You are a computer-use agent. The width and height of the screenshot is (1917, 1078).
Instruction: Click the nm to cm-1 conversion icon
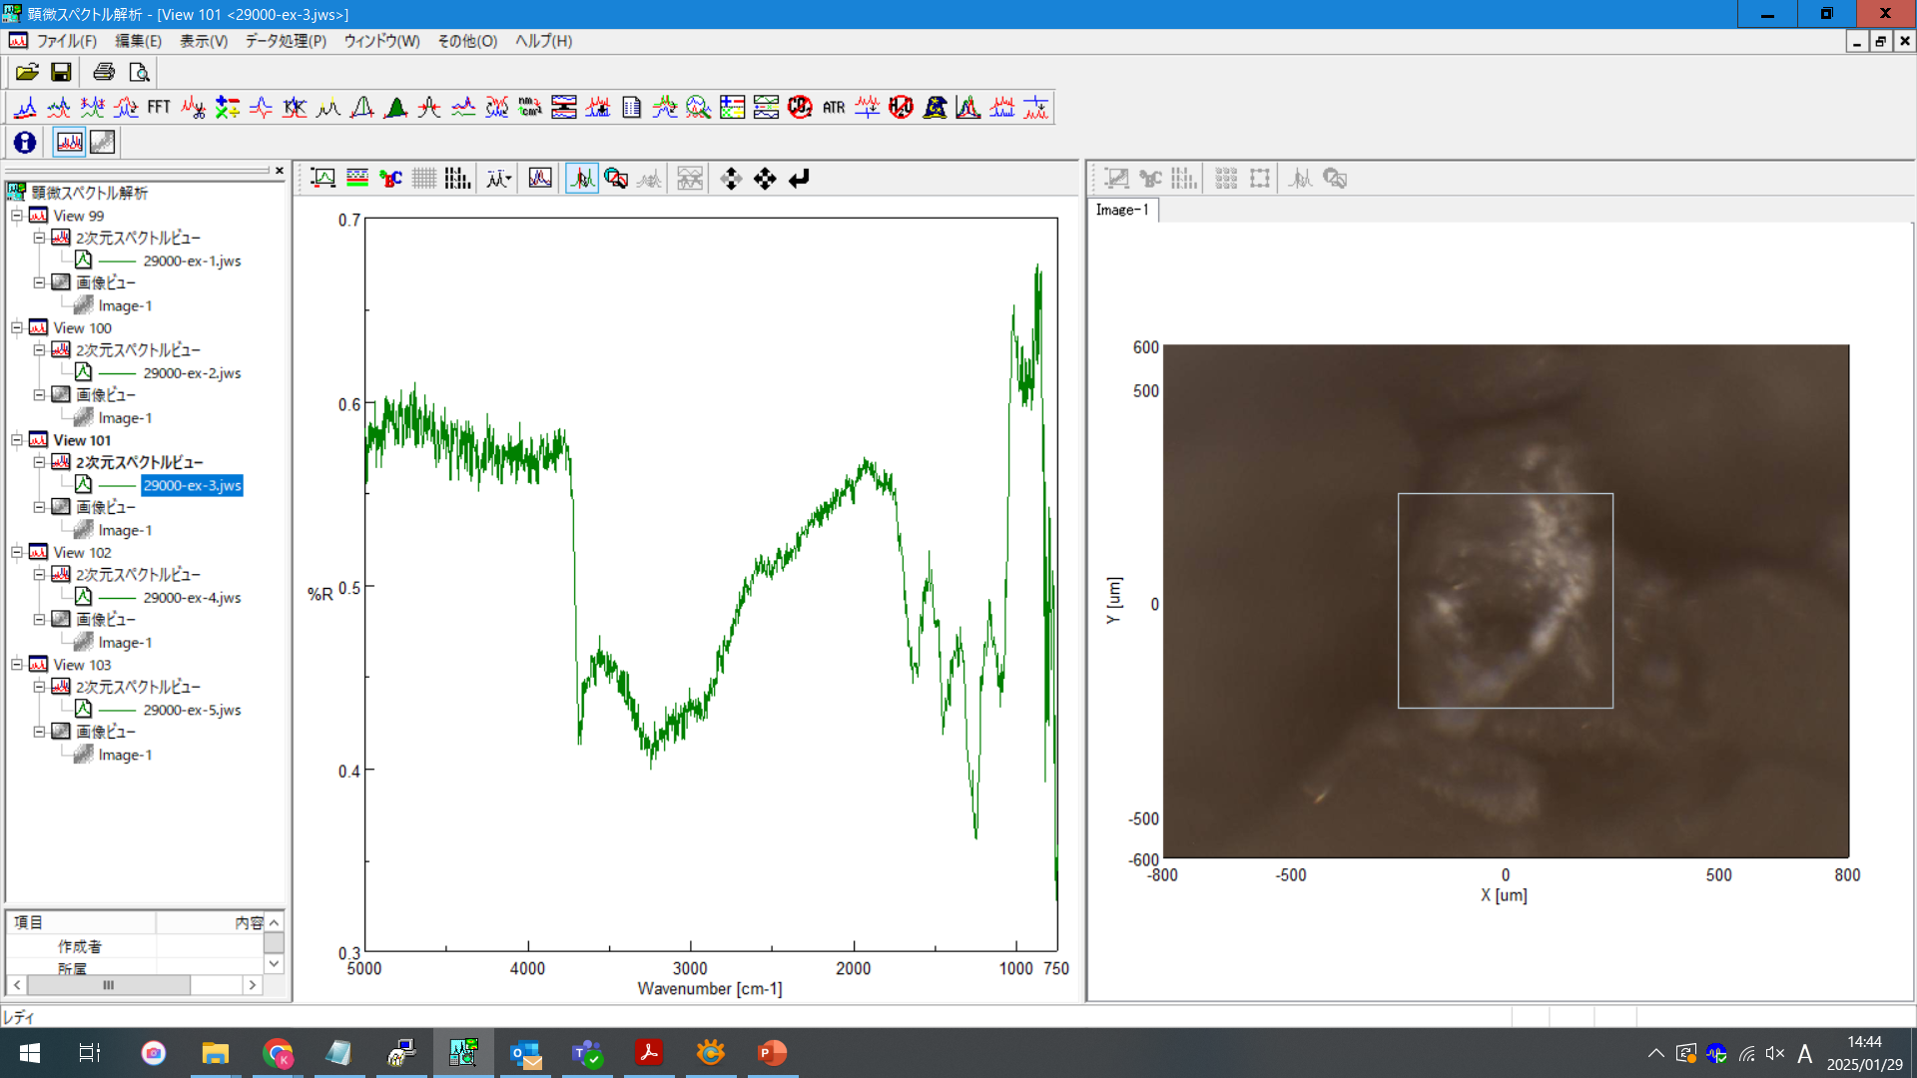pyautogui.click(x=530, y=107)
